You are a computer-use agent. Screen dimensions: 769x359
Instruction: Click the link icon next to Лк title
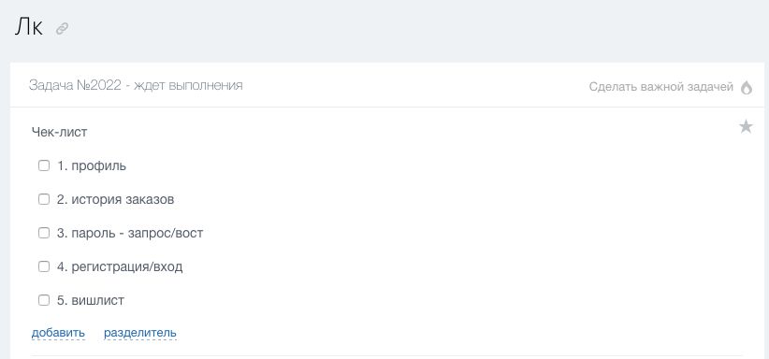[62, 29]
